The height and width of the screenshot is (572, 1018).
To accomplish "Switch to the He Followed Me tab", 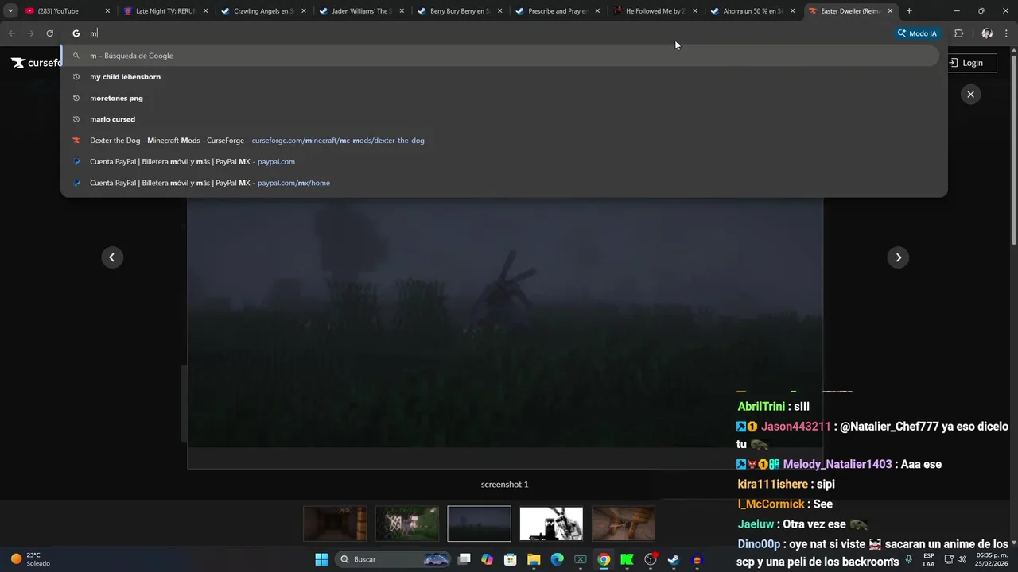I will click(x=655, y=11).
